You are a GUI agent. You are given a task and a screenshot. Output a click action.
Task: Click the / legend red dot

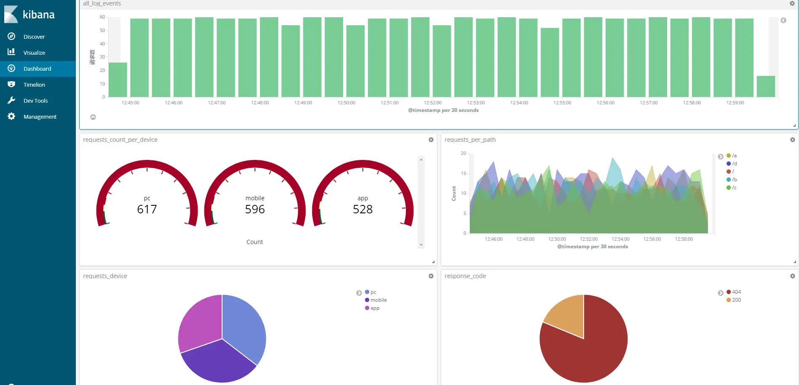[x=729, y=172]
